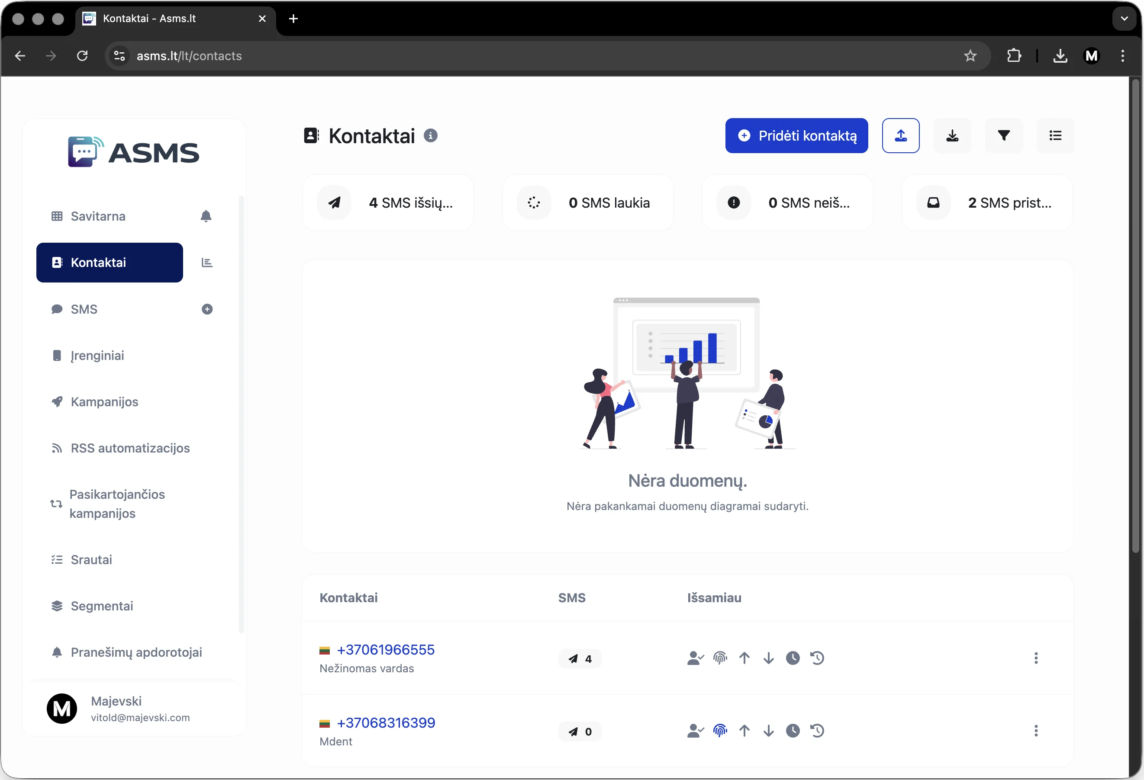This screenshot has width=1144, height=780.
Task: Click the info tooltip beside Kontaktai heading
Action: click(x=431, y=136)
